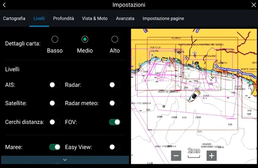Click the DISUSED SUBMARINE CABLE label
Viewport: 258px width, 168px height.
coord(211,145)
